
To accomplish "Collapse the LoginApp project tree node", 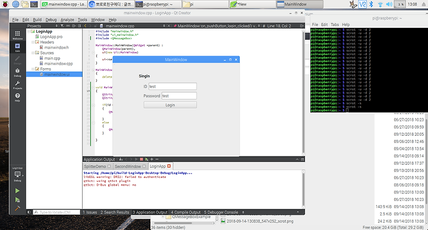I will 29,31.
